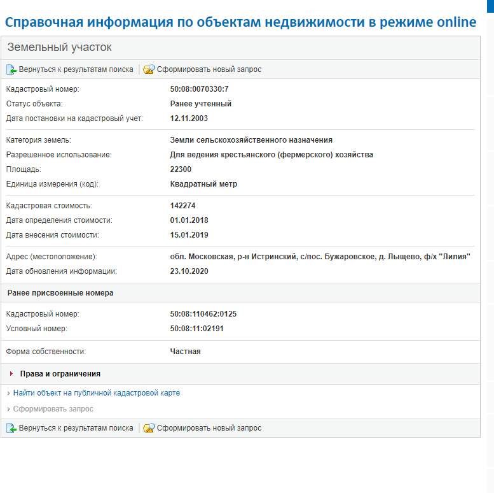Click the new request folder icon at bottom
494x493 pixels.
point(149,428)
